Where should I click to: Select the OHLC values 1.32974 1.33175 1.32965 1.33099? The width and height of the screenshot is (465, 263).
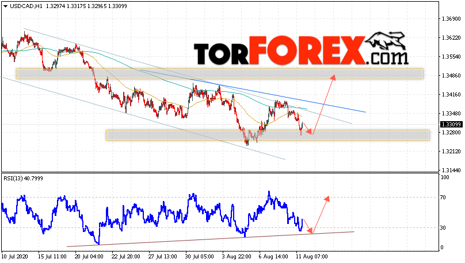pos(86,6)
